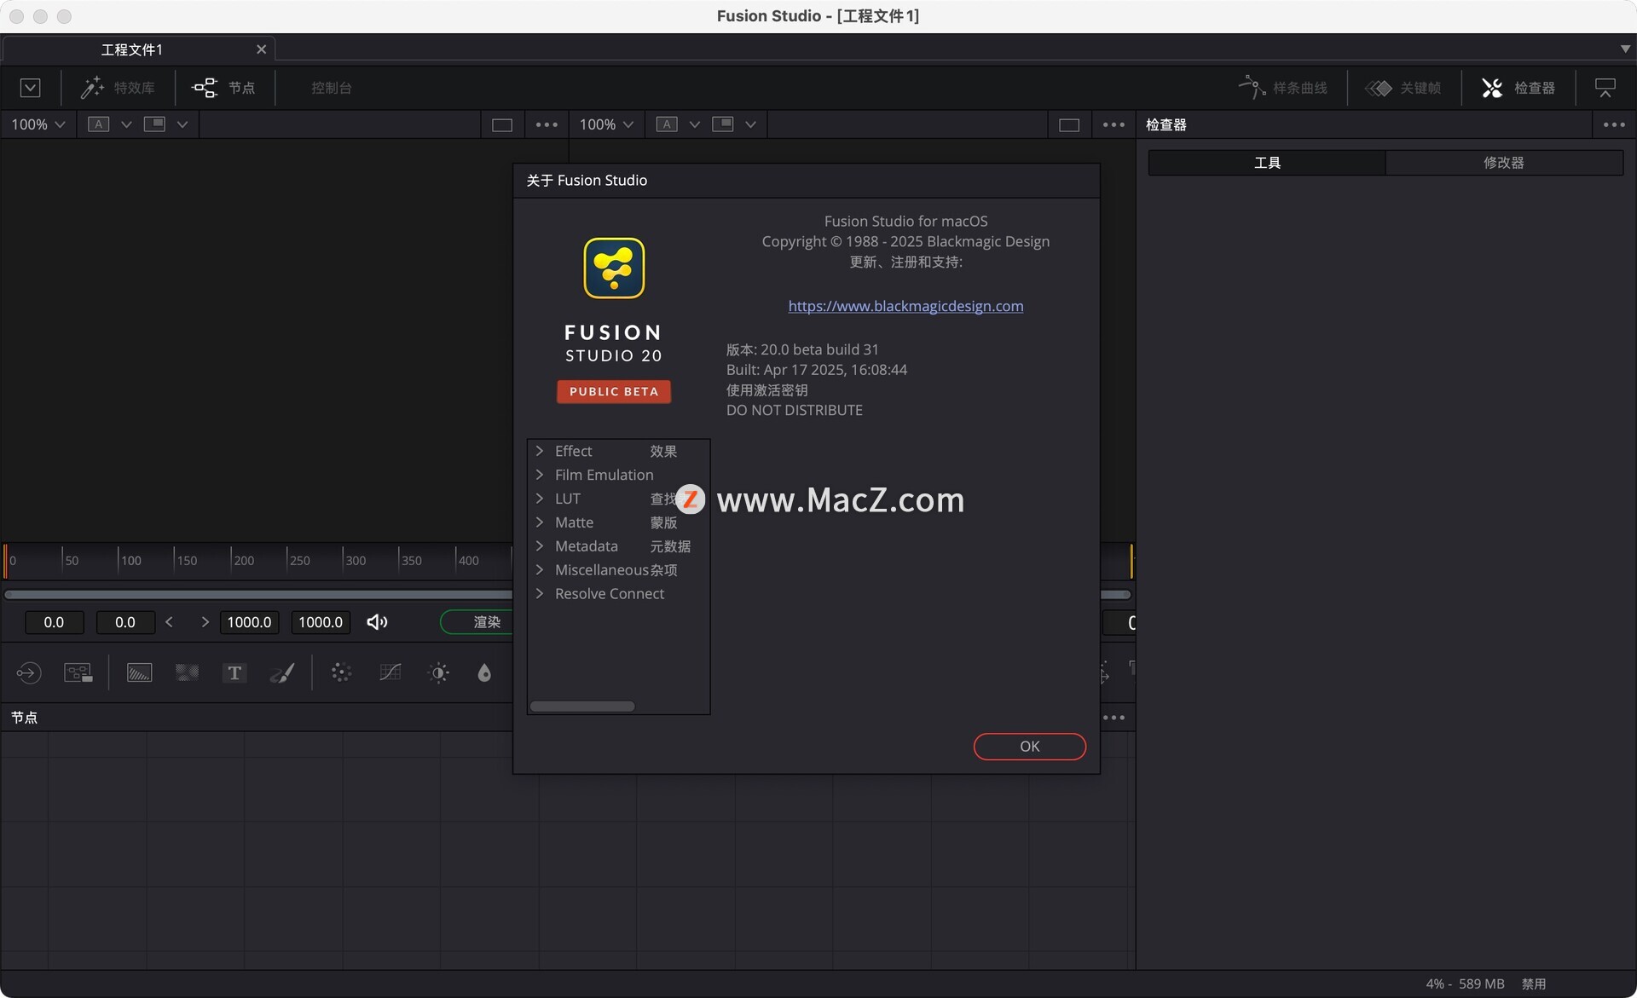This screenshot has width=1637, height=998.
Task: Switch to the 修改器 inspector tab
Action: click(1504, 163)
